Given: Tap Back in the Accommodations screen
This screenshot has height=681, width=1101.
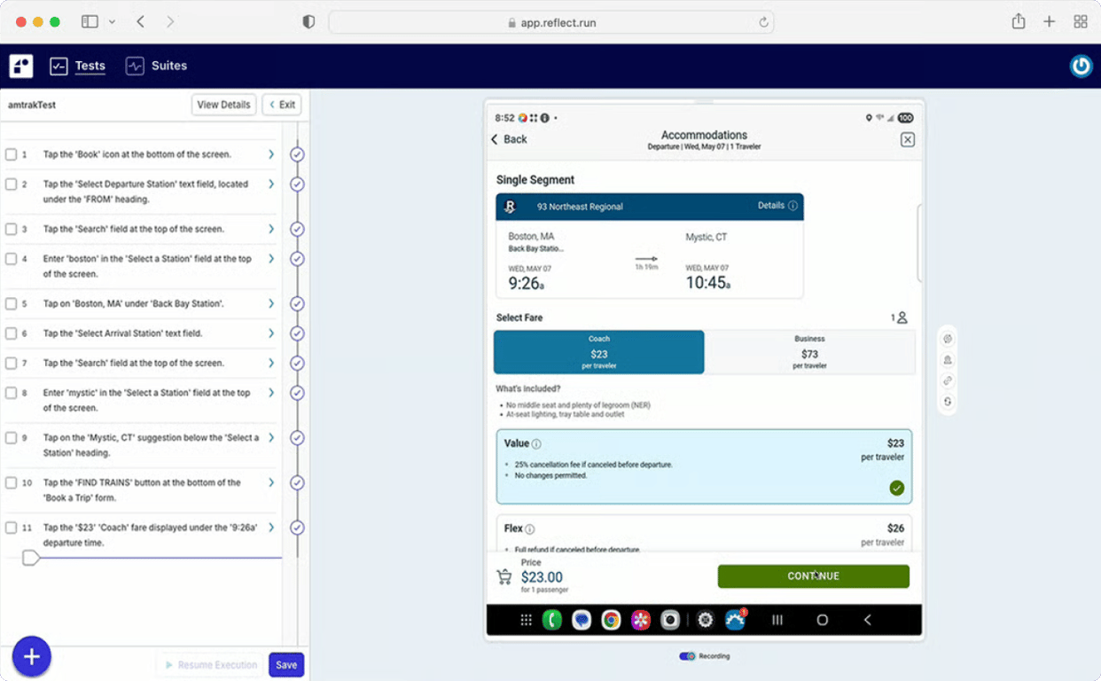Looking at the screenshot, I should (x=509, y=139).
